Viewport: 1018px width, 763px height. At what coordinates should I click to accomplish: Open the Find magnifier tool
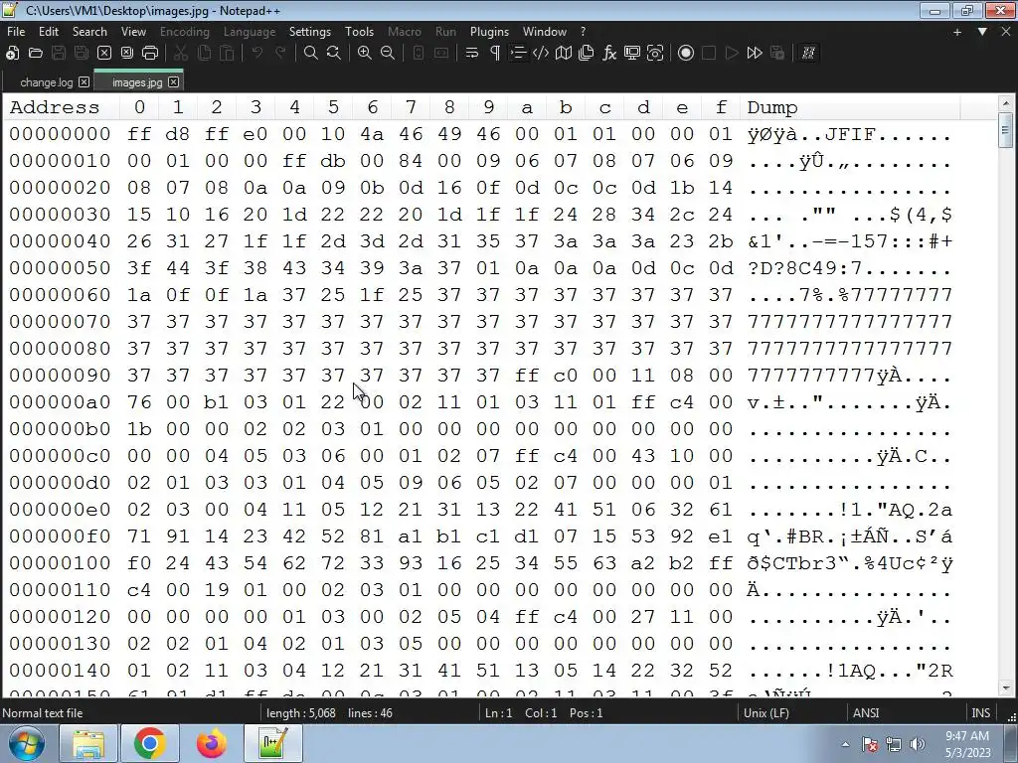pos(311,54)
